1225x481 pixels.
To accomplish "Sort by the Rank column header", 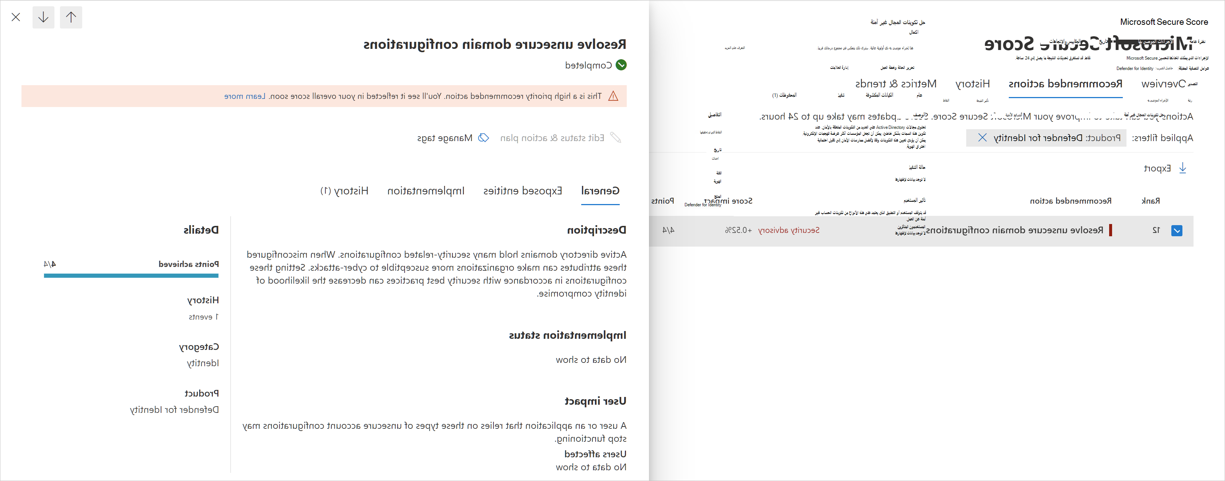I will pyautogui.click(x=1150, y=201).
